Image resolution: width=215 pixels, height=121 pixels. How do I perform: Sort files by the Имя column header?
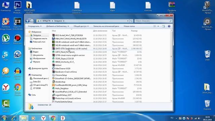point(71,31)
